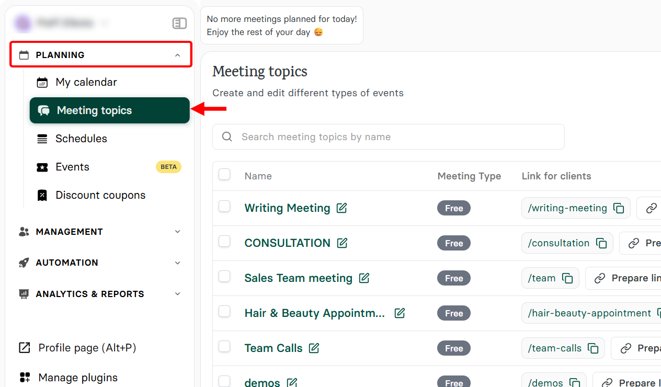Open Discount coupons
Viewport: 661px width, 387px height.
coord(100,195)
